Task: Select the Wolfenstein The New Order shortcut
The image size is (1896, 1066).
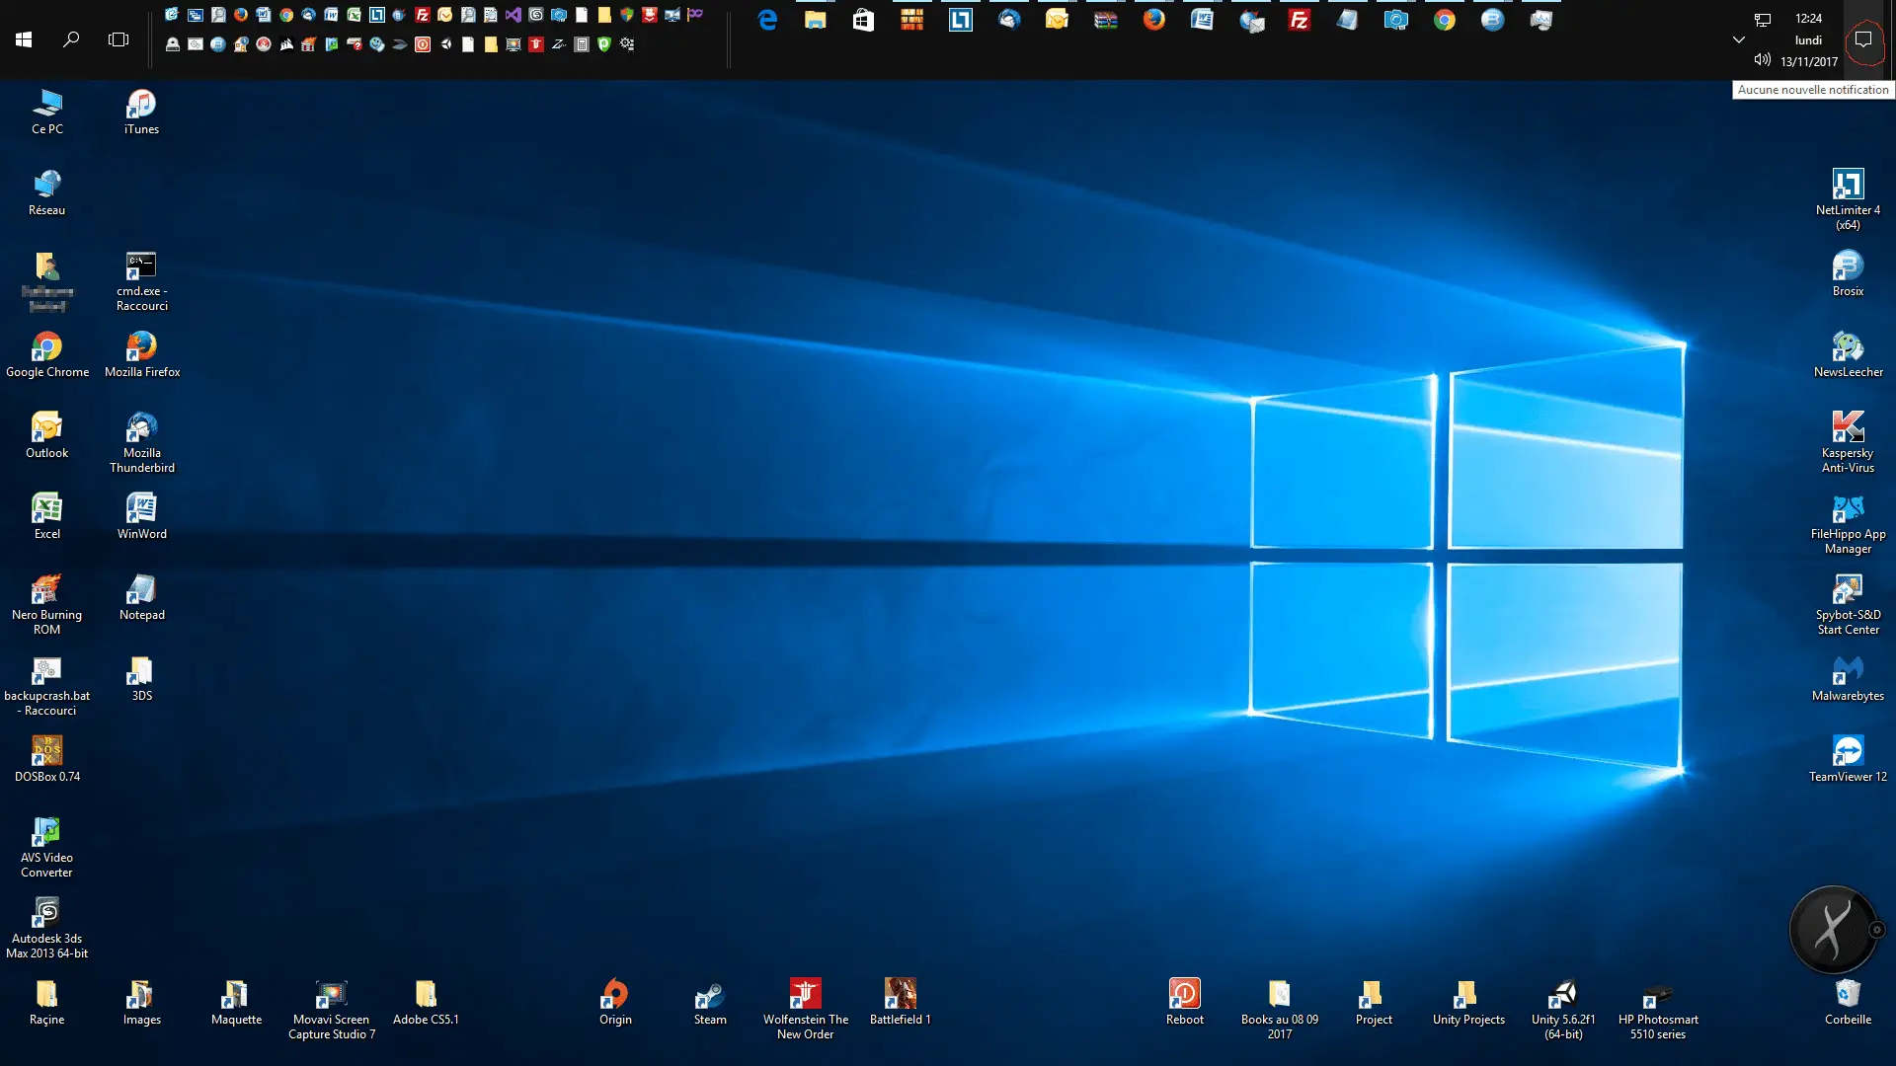Action: click(x=805, y=1010)
